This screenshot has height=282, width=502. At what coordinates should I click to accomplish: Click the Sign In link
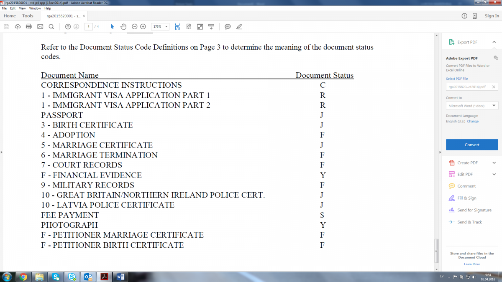[492, 16]
